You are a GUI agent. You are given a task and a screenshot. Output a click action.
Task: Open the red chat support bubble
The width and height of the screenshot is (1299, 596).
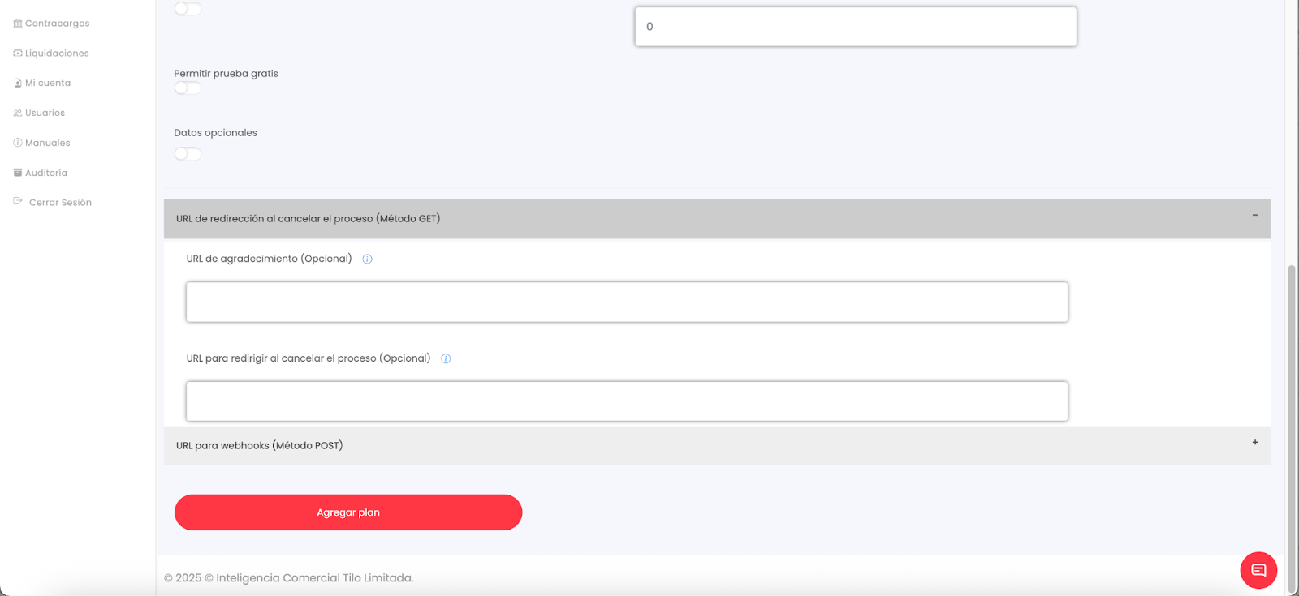coord(1258,570)
